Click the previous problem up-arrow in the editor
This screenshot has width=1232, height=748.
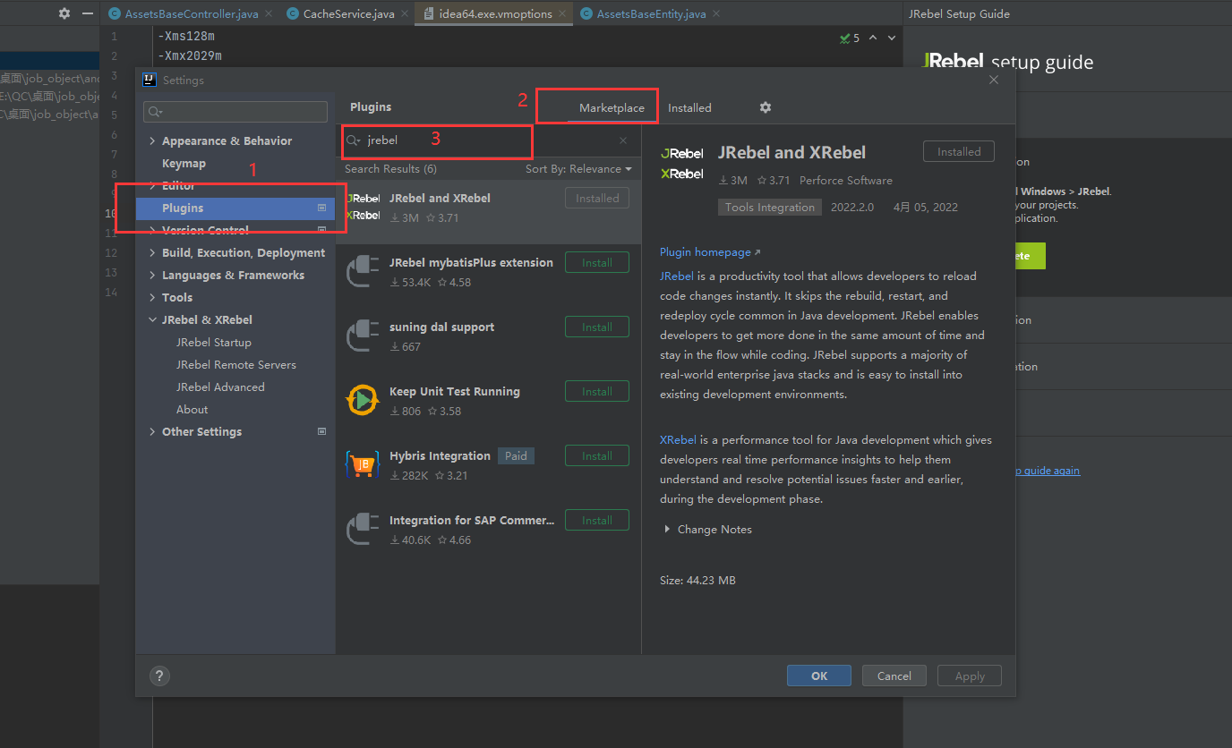(x=871, y=38)
